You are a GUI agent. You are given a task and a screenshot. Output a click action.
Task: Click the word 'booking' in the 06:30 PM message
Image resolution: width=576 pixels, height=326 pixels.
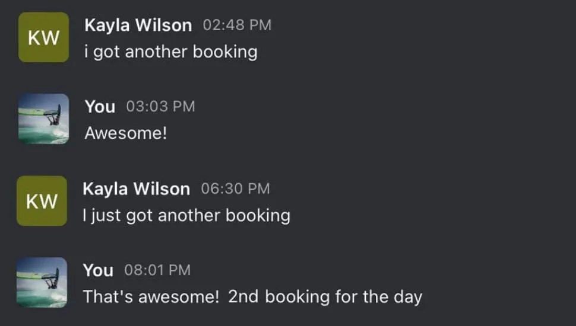(x=258, y=216)
